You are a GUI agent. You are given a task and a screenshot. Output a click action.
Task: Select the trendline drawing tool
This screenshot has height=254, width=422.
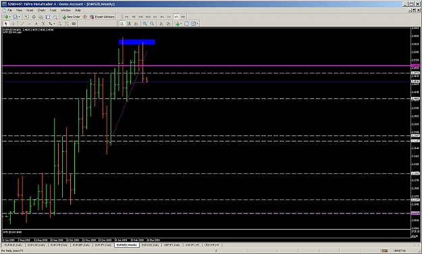[x=22, y=24]
